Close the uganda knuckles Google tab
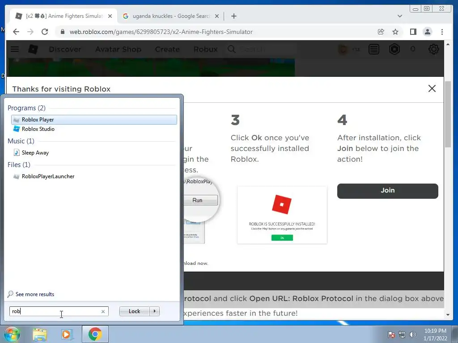 pyautogui.click(x=217, y=16)
